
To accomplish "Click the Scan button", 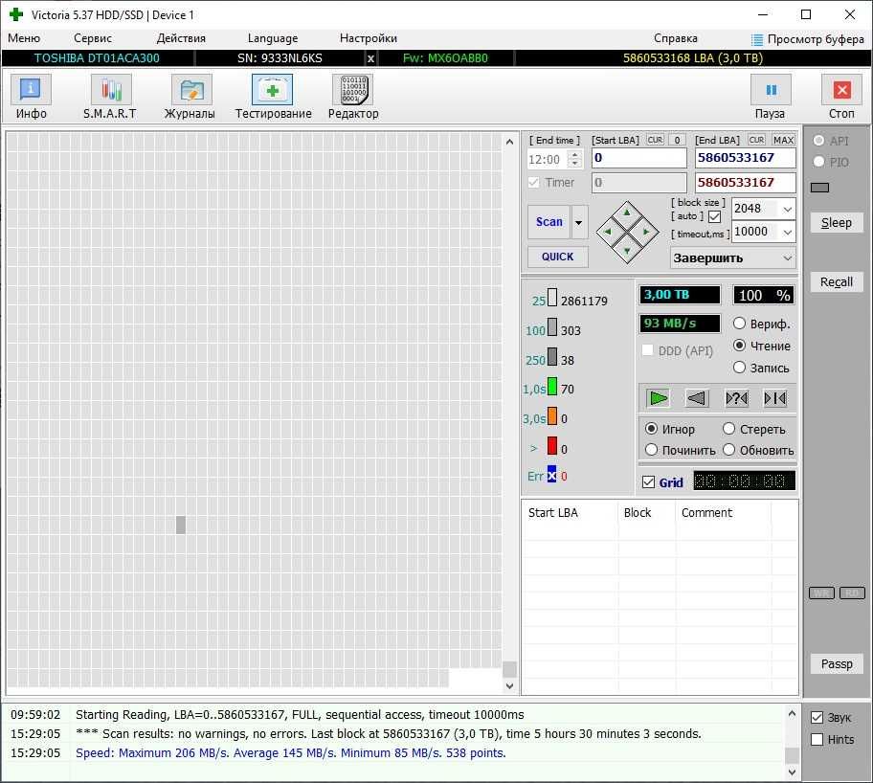I will point(548,222).
